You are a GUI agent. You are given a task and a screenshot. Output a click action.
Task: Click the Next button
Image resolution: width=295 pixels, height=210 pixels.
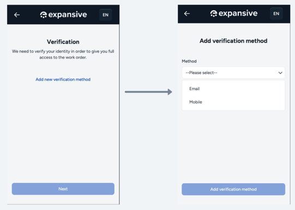(63, 189)
